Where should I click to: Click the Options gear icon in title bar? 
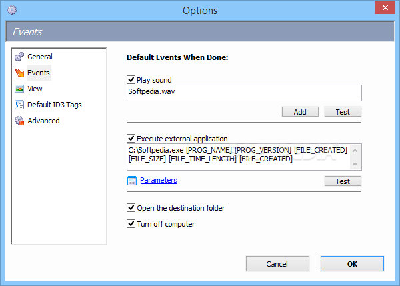tap(12, 10)
